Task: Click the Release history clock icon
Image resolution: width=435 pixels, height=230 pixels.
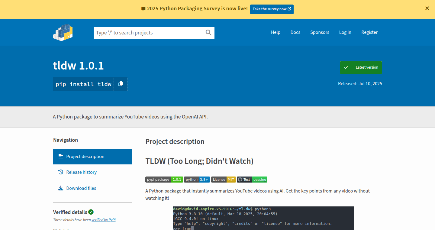Action: (x=61, y=172)
